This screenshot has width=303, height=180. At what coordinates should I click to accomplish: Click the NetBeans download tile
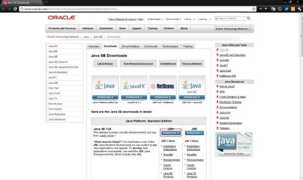tap(163, 88)
